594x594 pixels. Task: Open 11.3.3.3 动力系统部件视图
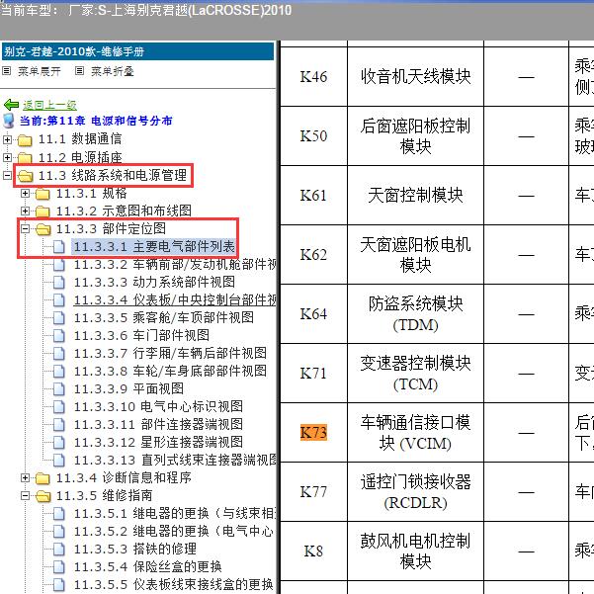pos(154,282)
